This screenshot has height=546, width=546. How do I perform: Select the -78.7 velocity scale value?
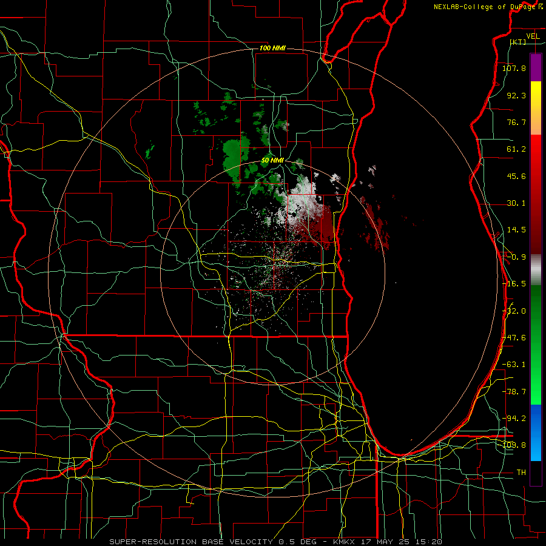[514, 392]
